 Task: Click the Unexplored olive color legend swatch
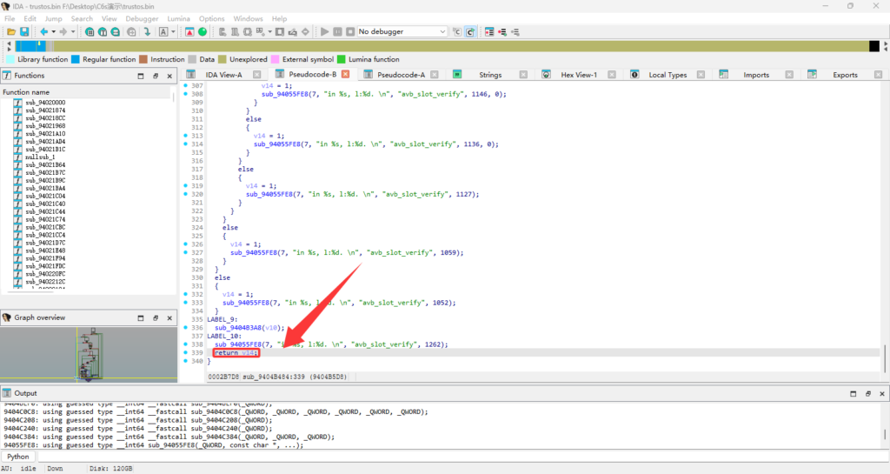222,59
